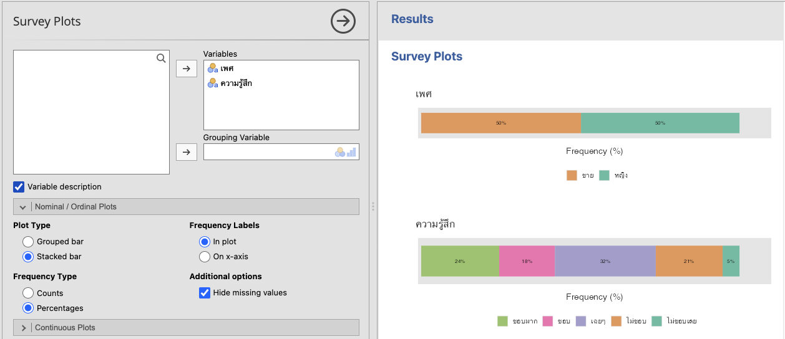Click the Survey Plots results title
This screenshot has height=339, width=785.
click(426, 57)
